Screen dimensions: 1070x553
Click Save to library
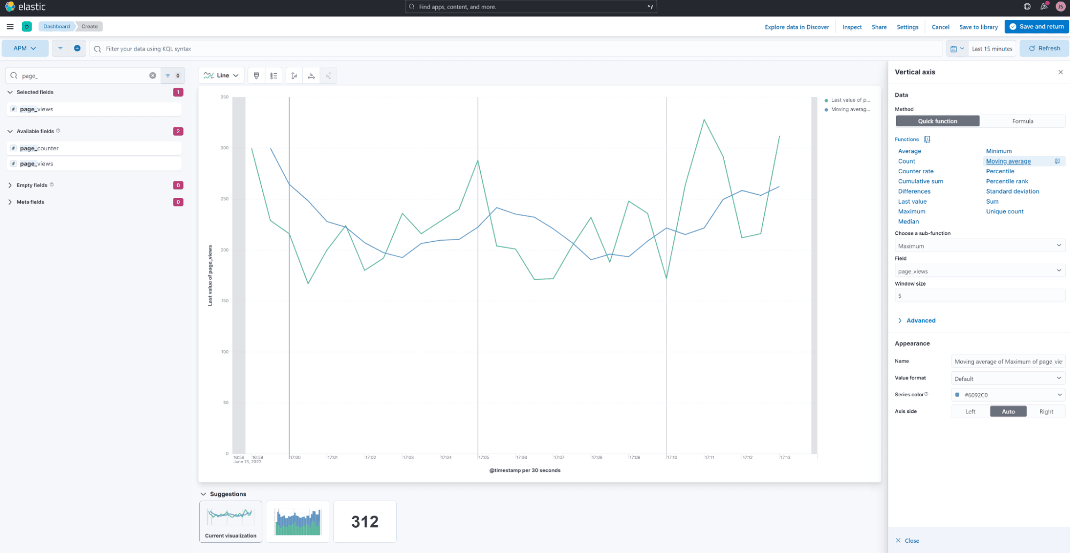[978, 27]
